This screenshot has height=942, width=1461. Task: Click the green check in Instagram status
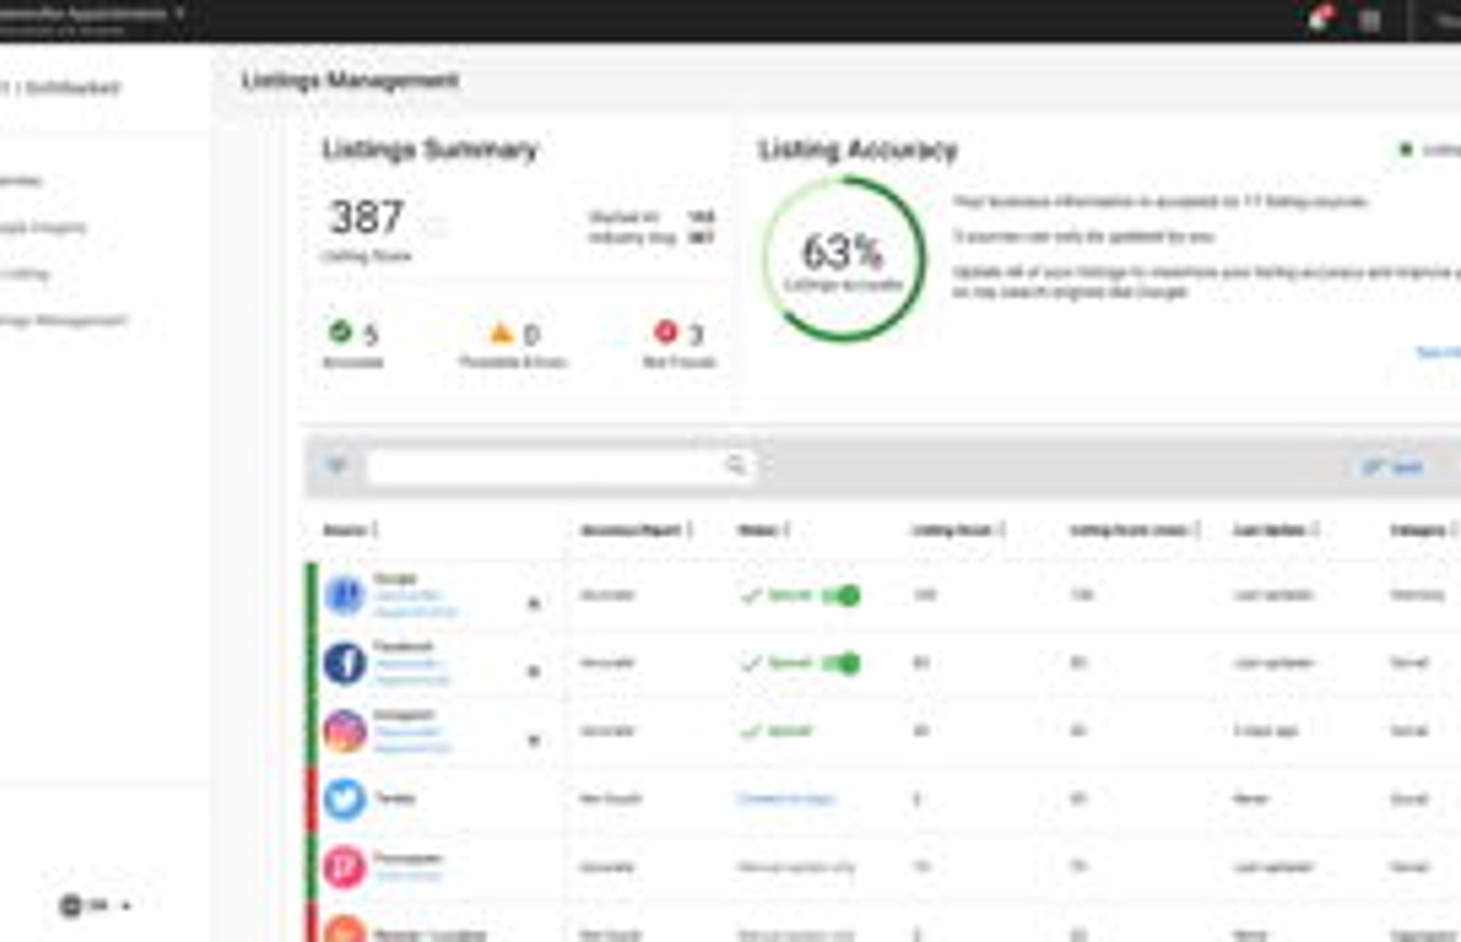click(x=751, y=731)
